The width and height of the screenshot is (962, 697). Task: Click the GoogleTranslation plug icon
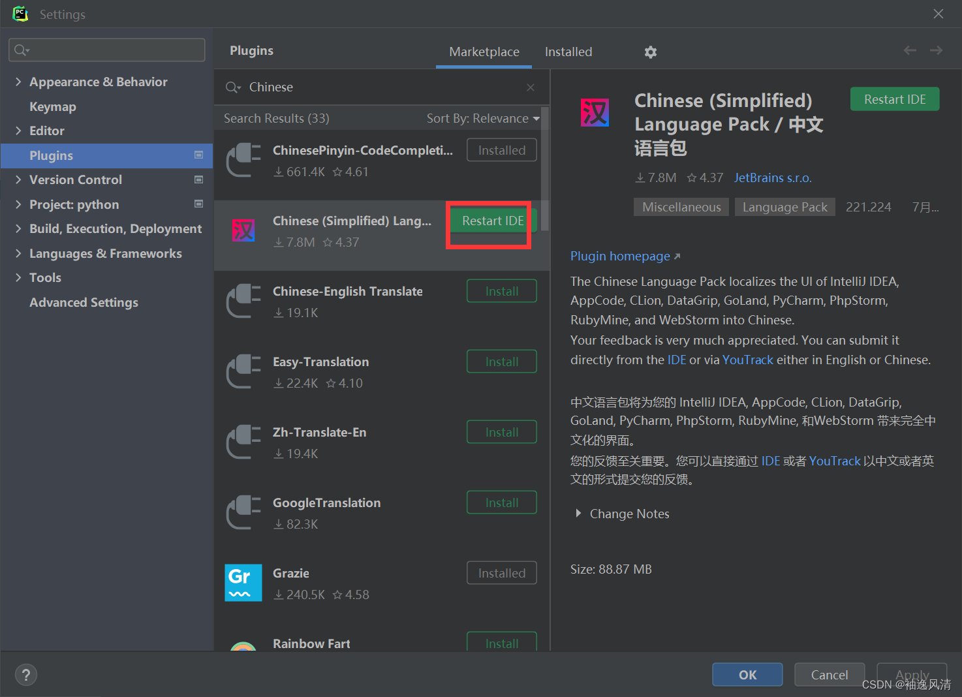243,512
